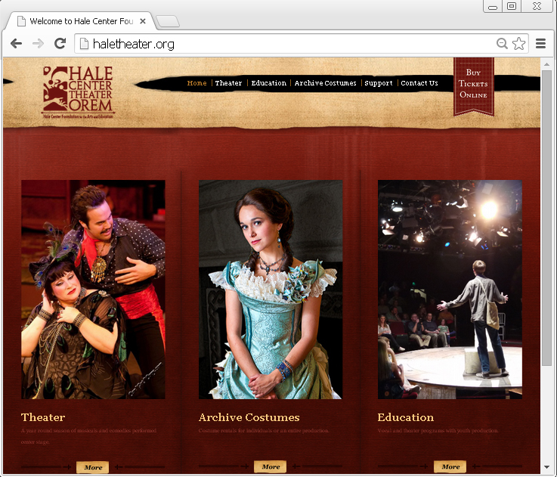557x477 pixels.
Task: Click More button under Theater
Action: pos(93,467)
